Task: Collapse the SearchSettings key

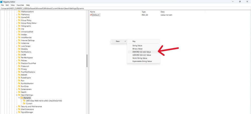Action: 17,95
